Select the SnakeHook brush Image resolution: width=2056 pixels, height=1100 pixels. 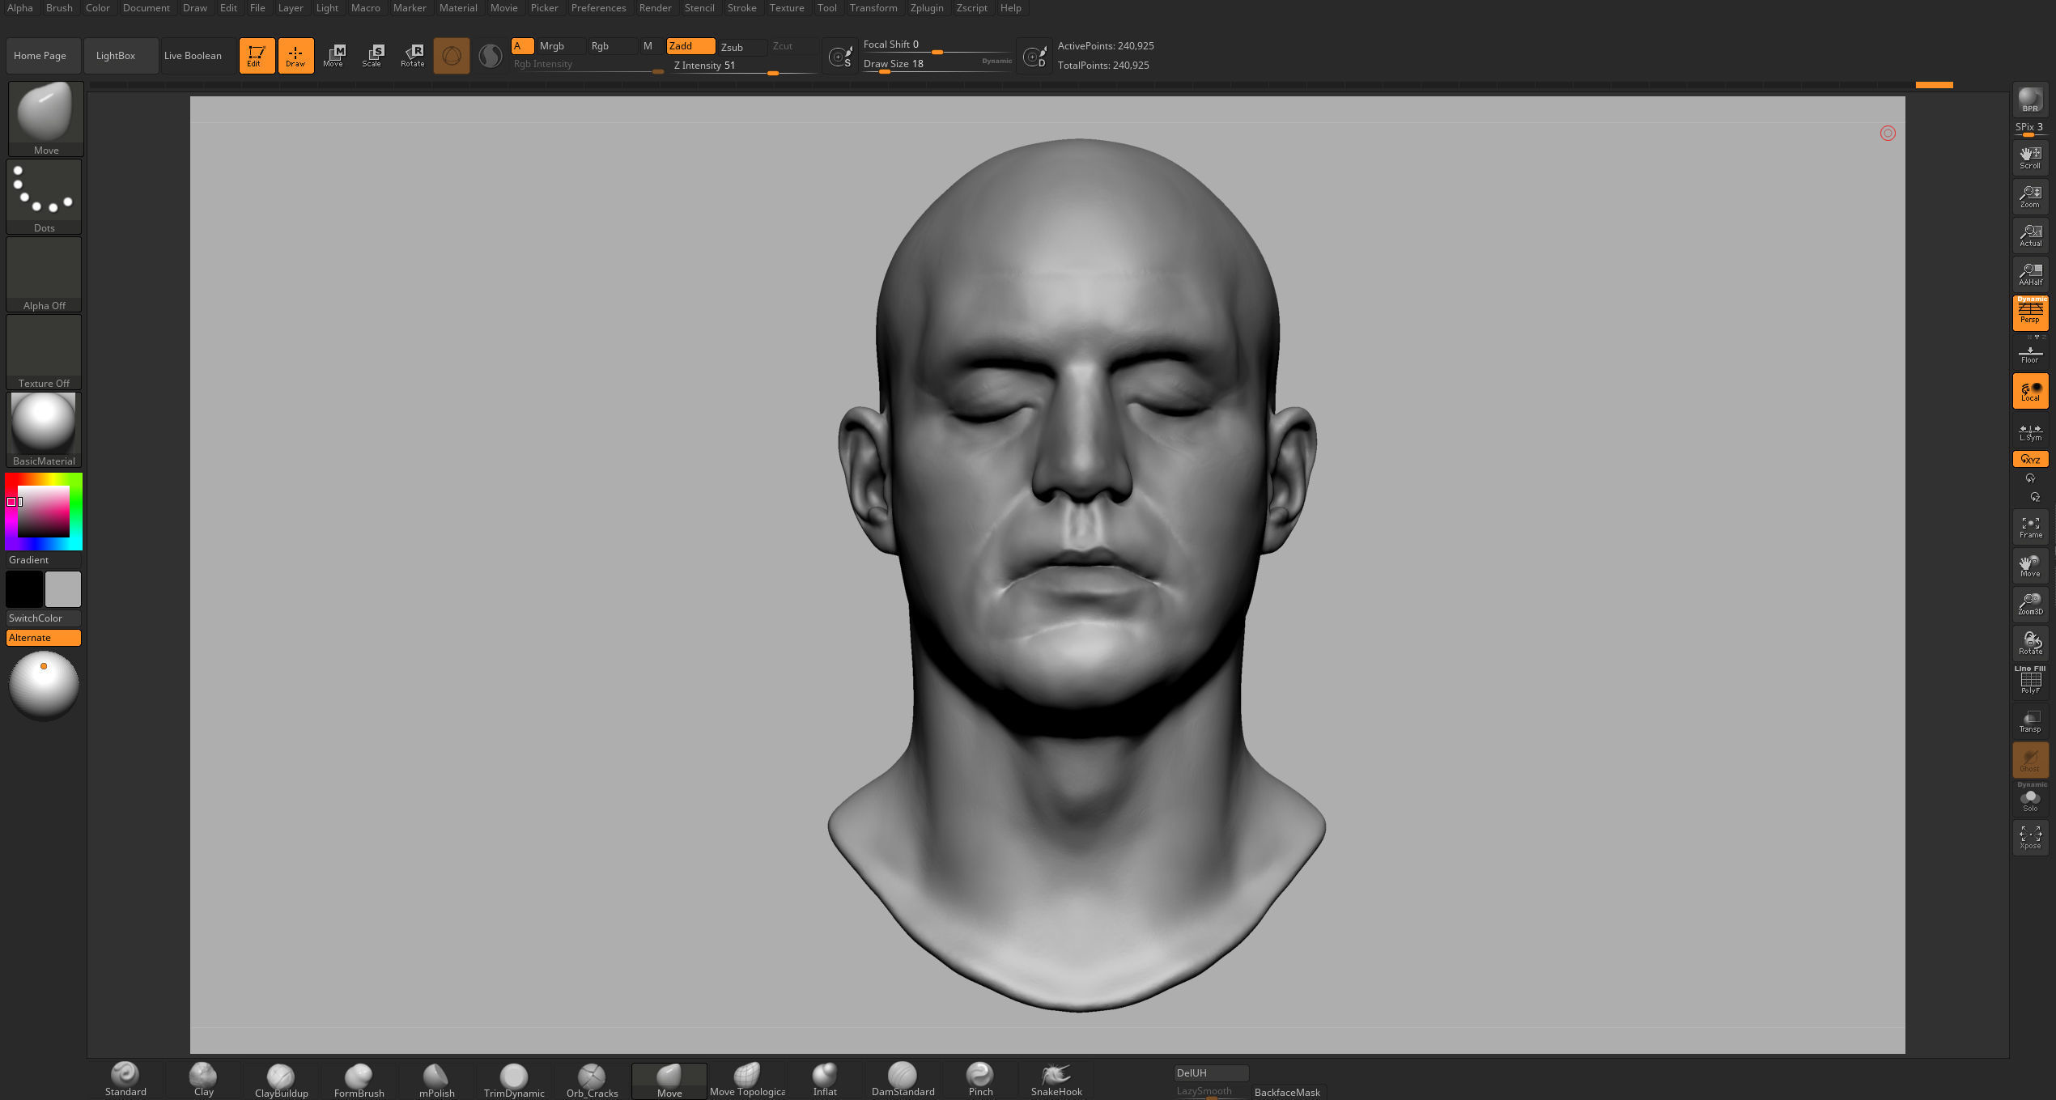point(1056,1080)
